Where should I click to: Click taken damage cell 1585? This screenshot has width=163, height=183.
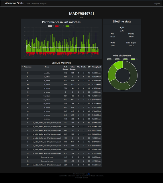click(72, 142)
